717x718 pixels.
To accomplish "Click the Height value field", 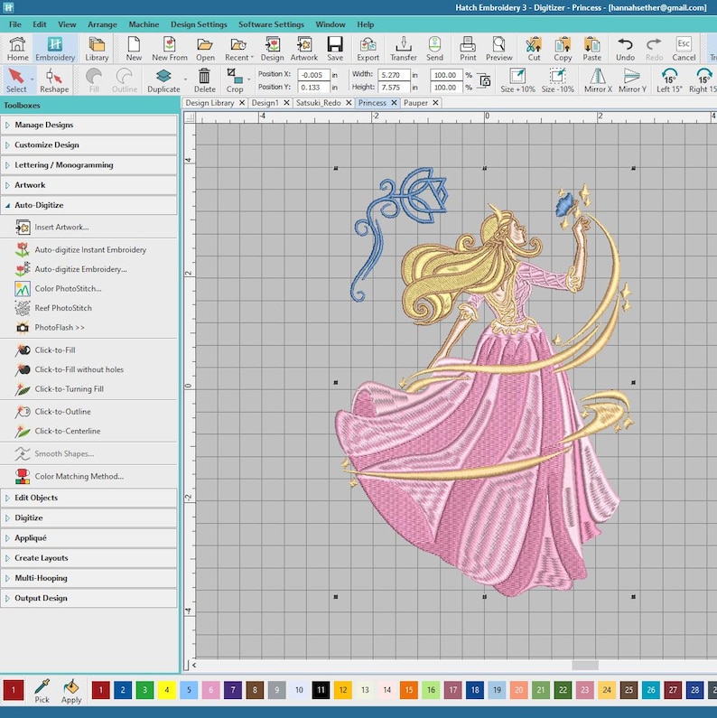I will point(394,87).
